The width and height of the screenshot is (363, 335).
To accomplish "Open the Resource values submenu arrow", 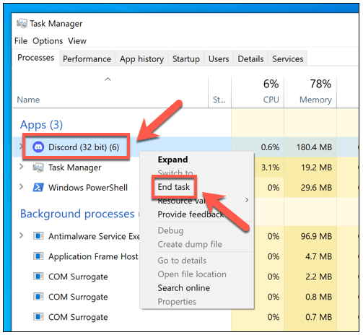I will pyautogui.click(x=247, y=200).
